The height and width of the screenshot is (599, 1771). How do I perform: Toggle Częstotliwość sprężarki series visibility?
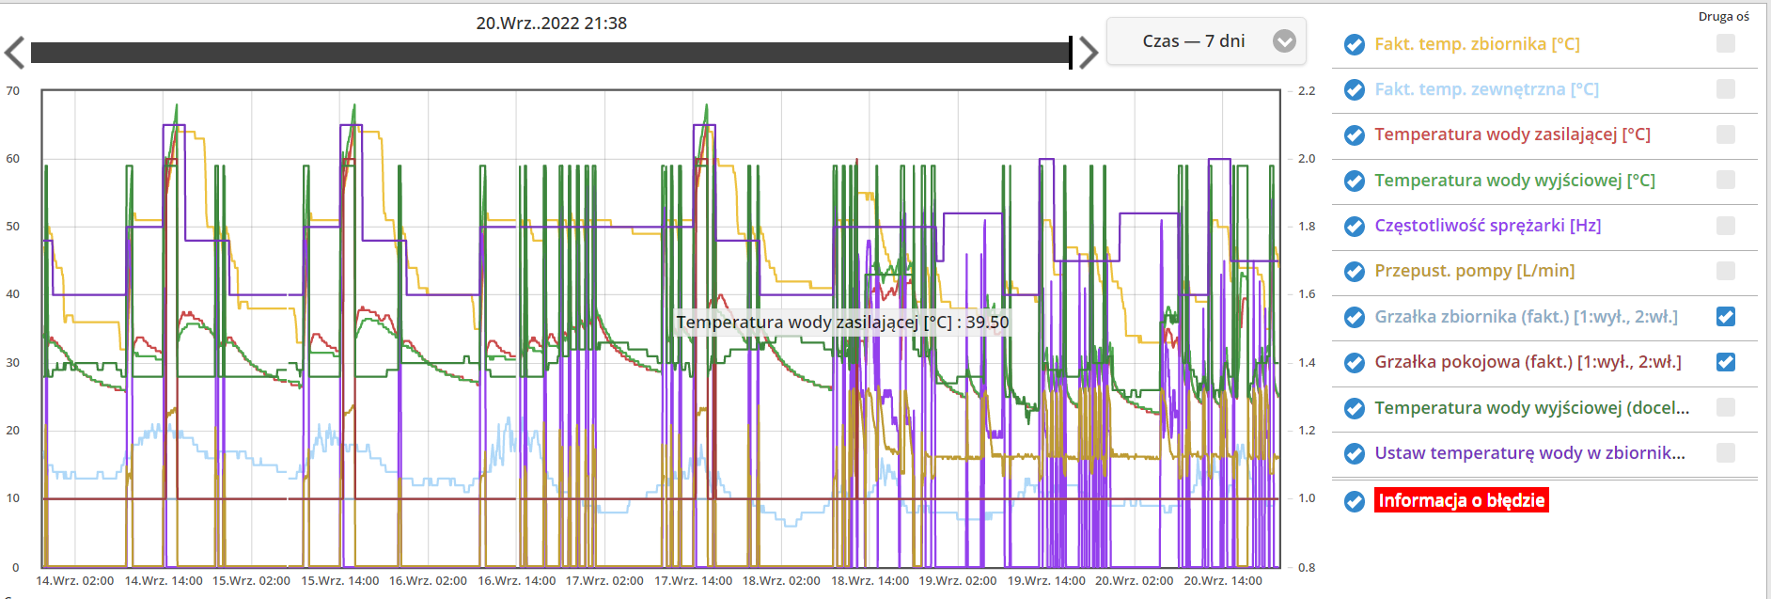click(x=1355, y=226)
